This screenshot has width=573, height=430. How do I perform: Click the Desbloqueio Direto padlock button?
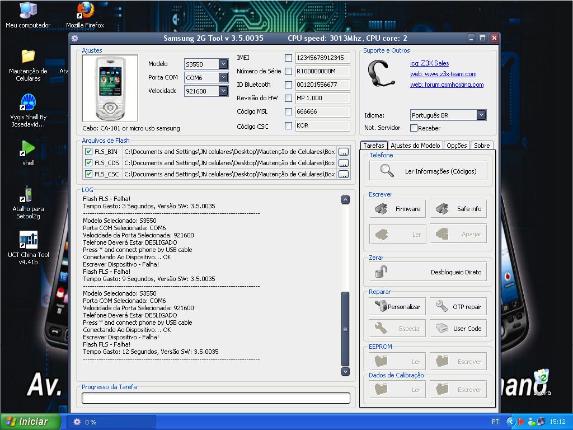click(428, 272)
